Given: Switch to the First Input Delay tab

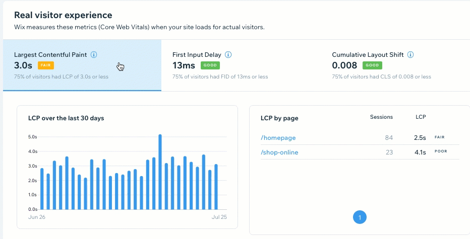Looking at the screenshot, I should coord(240,65).
